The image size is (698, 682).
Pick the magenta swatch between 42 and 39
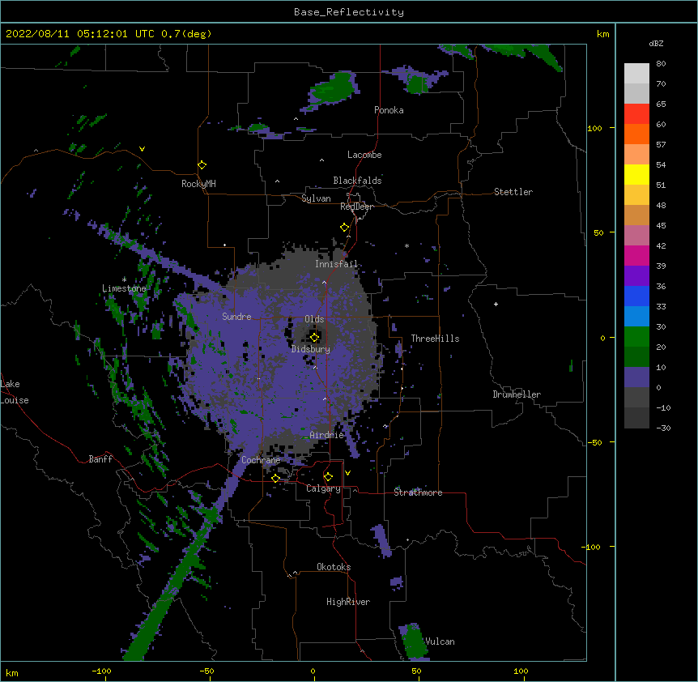(x=636, y=255)
